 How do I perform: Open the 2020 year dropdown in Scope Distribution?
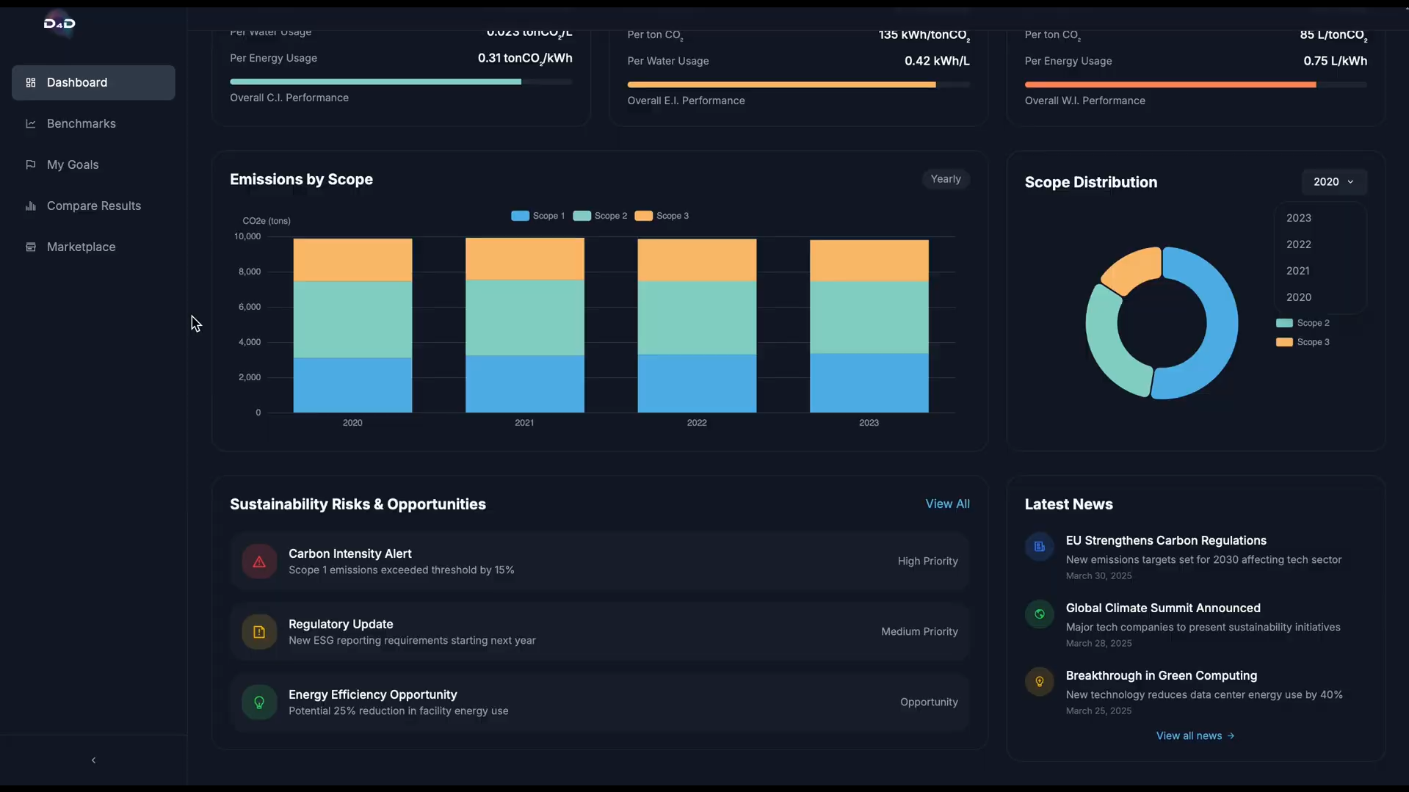[1334, 182]
